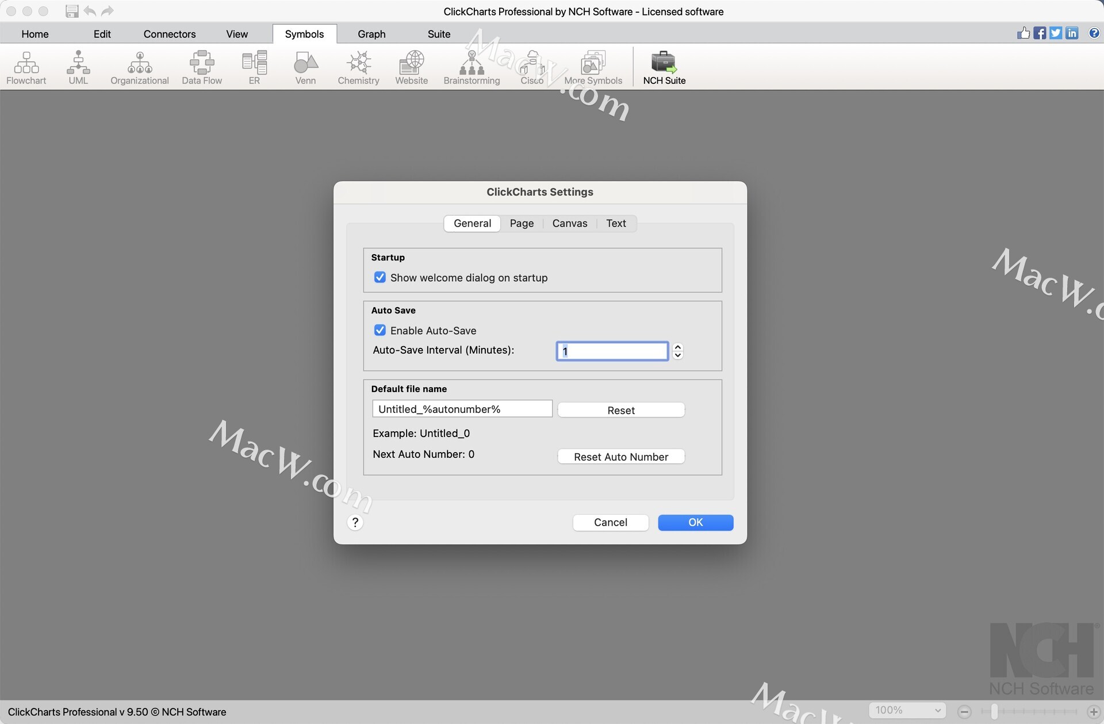The height and width of the screenshot is (724, 1104).
Task: Select the ER diagram symbols icon
Action: 254,67
